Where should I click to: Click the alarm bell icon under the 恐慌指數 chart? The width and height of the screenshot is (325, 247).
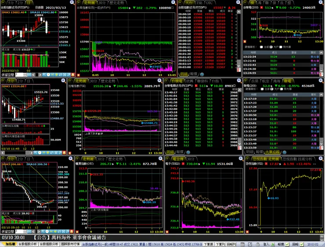[247, 232]
